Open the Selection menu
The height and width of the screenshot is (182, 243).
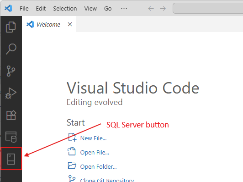(65, 8)
